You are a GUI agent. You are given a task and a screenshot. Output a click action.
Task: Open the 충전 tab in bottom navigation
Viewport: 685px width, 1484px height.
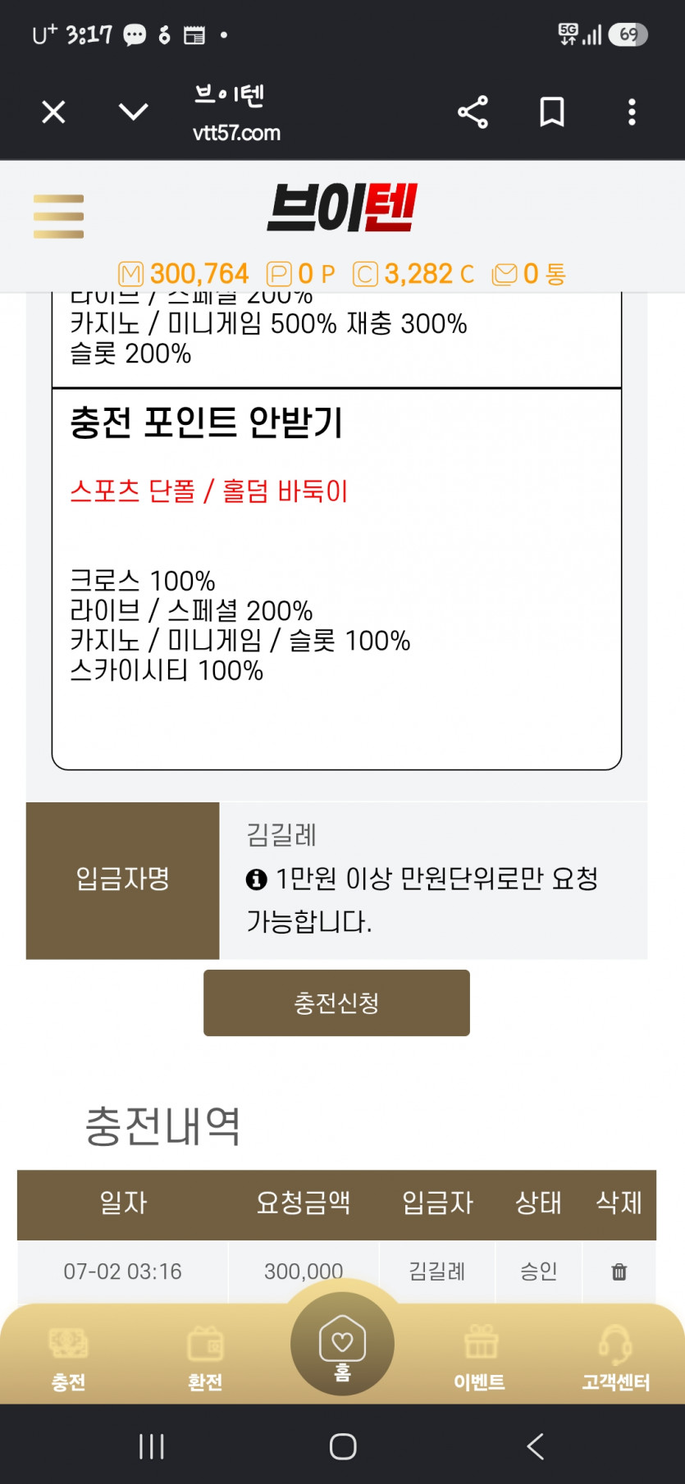click(x=68, y=1359)
